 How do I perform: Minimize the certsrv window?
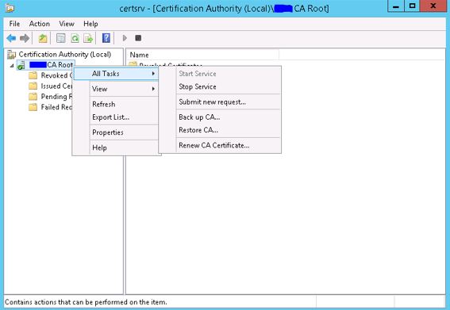pos(396,6)
